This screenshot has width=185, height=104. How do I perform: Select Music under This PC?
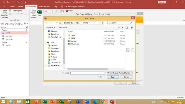click(x=53, y=54)
